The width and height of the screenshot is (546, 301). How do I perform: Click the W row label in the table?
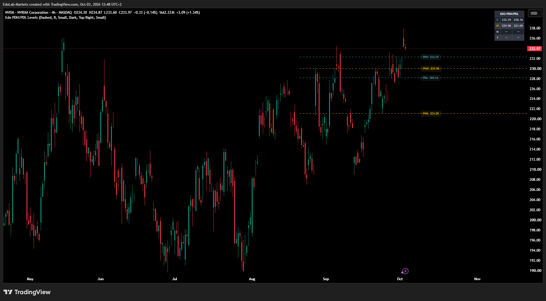497,26
